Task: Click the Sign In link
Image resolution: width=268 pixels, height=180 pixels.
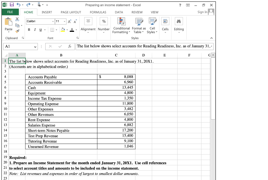Action: pyautogui.click(x=202, y=12)
